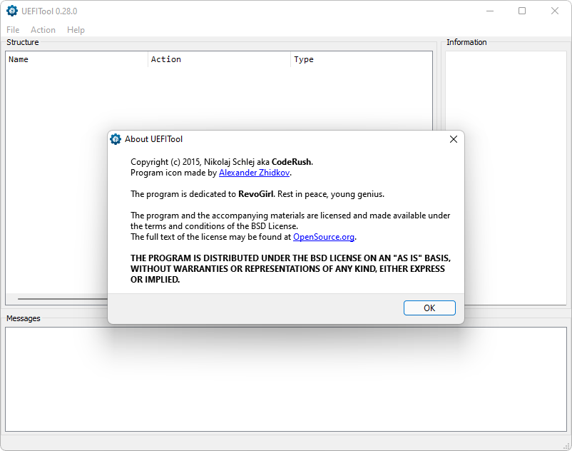Click inside the Messages list box
This screenshot has width=572, height=451.
(285, 378)
